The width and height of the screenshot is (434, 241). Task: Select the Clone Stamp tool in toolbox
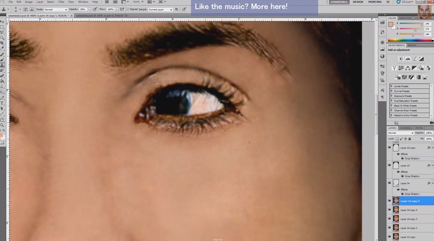pos(2,65)
